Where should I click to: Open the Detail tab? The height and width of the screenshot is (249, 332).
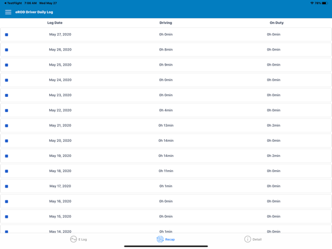coord(253,239)
